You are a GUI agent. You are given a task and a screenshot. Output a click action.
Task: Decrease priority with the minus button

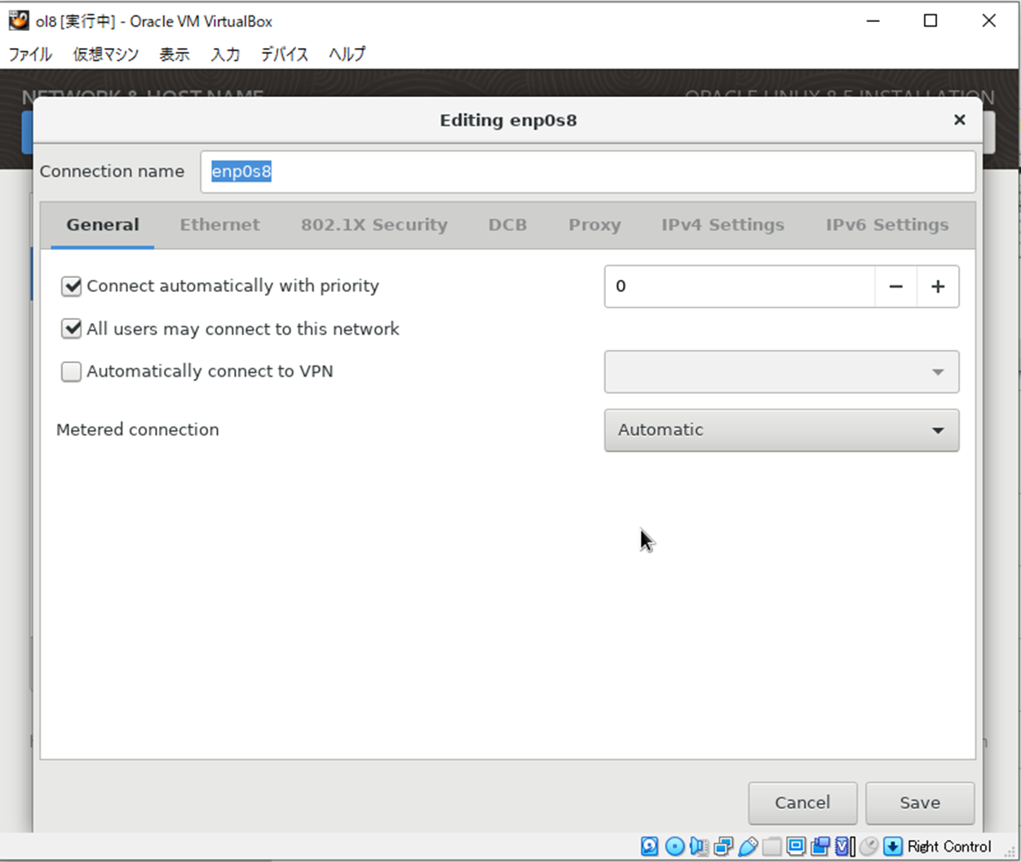pyautogui.click(x=895, y=286)
